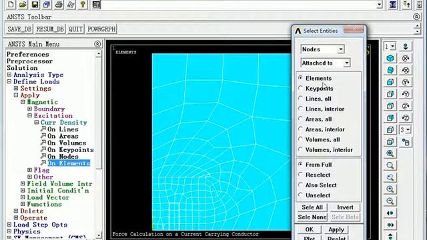This screenshot has width=427, height=240.
Task: Click the Invert button in Select Entities
Action: coord(345,207)
